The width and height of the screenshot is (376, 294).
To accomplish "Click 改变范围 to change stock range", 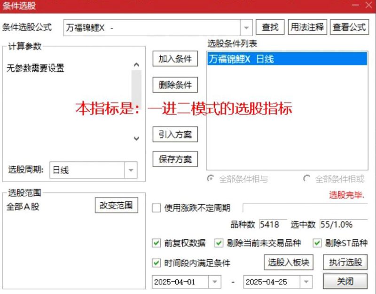I will (x=116, y=205).
